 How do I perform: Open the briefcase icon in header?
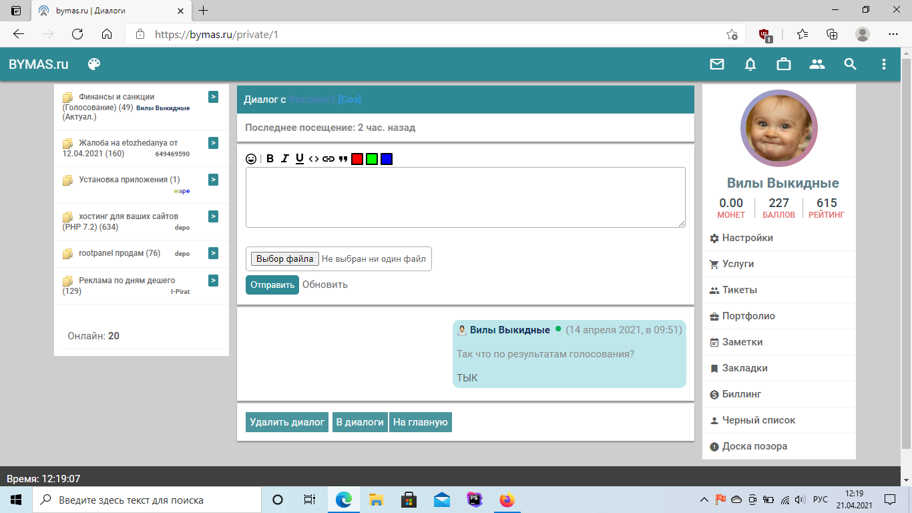click(784, 64)
